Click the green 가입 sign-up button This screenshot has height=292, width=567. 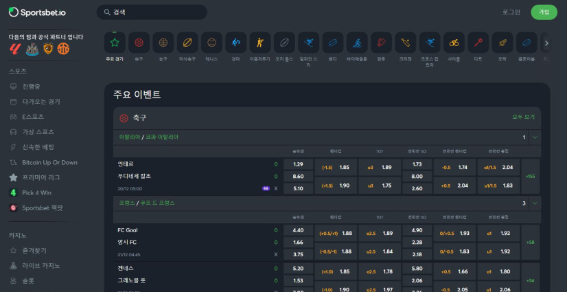(544, 12)
